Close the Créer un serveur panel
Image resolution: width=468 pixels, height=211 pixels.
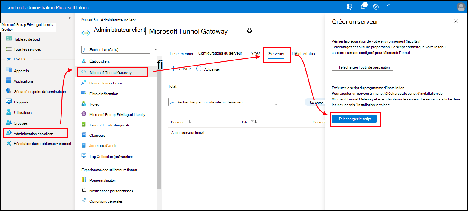click(x=456, y=21)
